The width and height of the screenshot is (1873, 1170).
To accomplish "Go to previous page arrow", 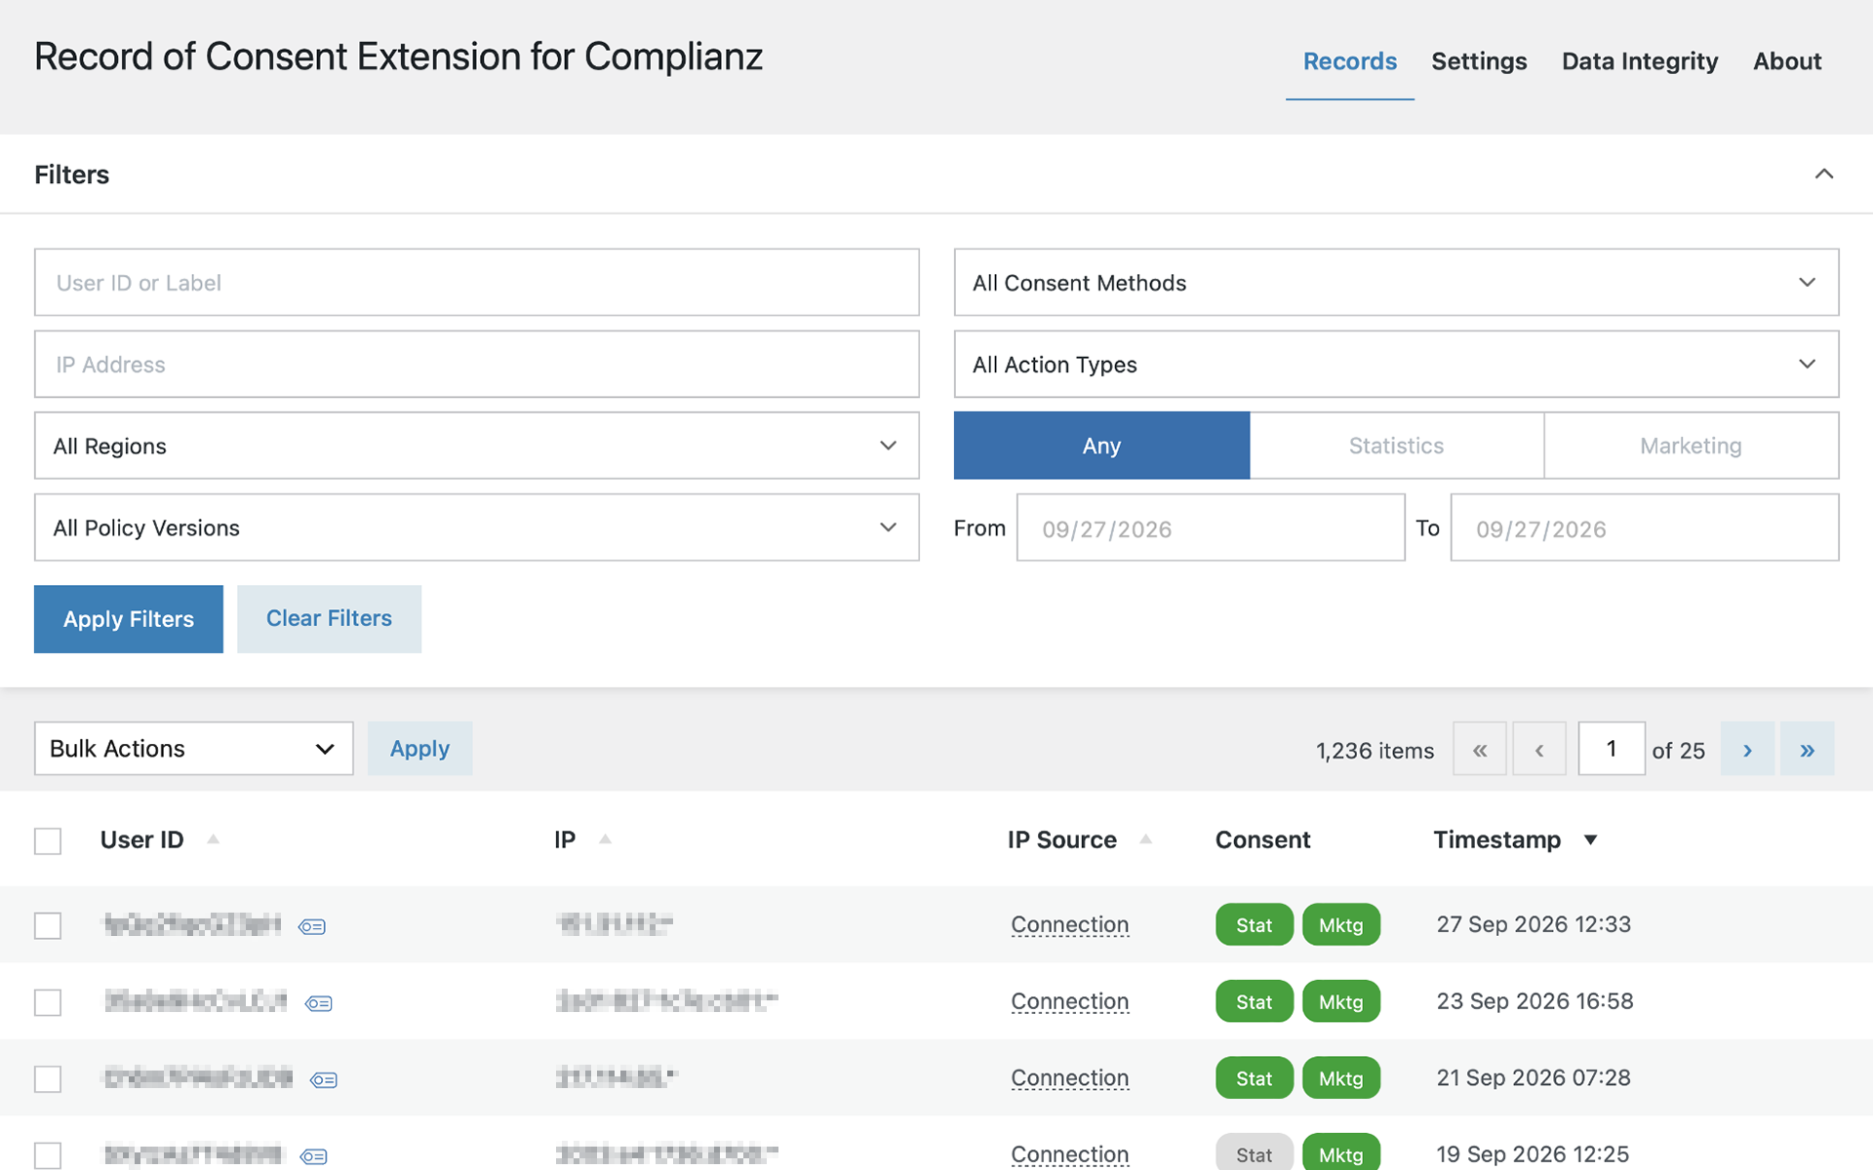I will (1539, 749).
